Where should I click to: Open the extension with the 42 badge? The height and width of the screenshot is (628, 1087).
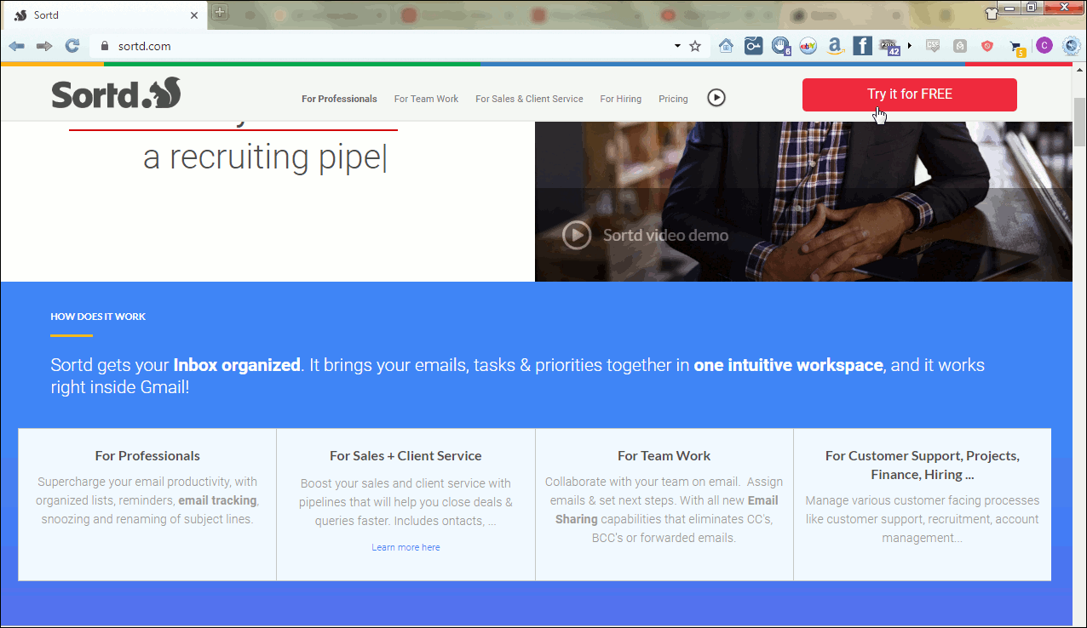(889, 47)
